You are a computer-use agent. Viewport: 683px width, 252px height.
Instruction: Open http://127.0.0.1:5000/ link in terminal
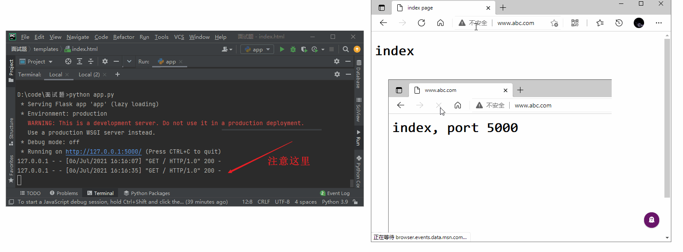coord(103,151)
